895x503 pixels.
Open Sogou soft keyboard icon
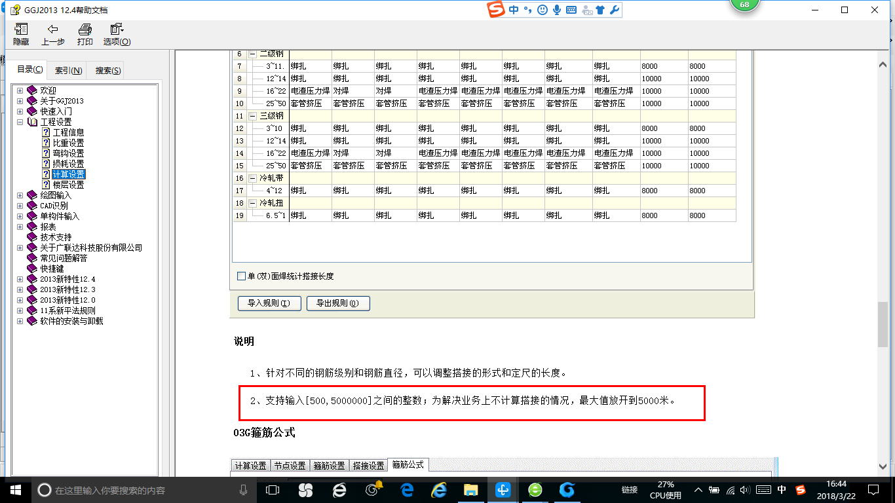571,10
